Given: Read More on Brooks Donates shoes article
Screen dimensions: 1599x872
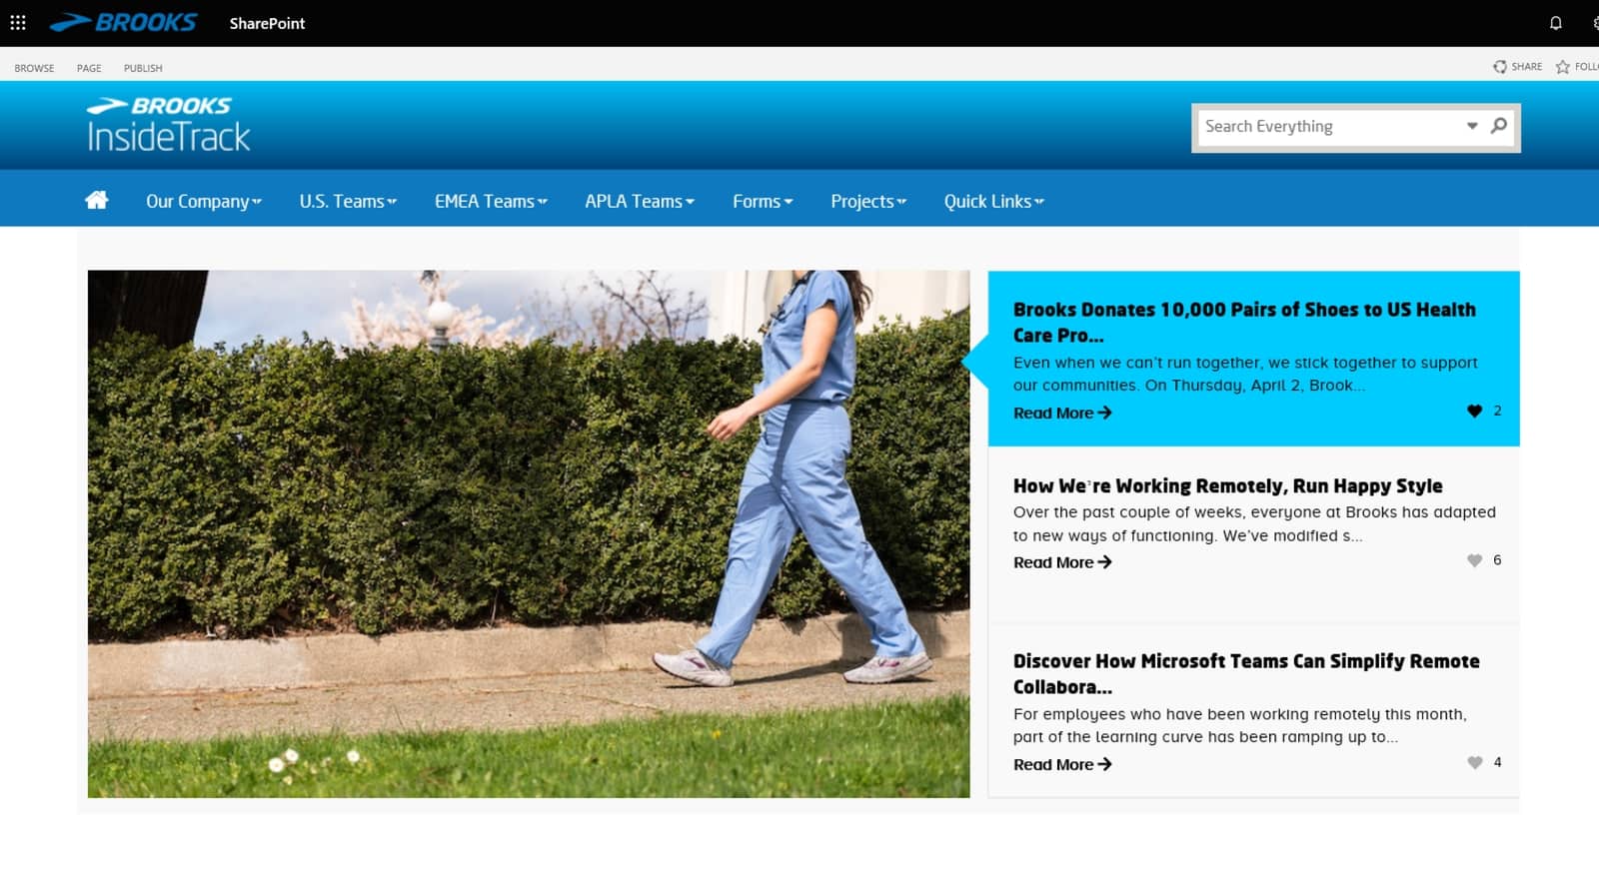Looking at the screenshot, I should pyautogui.click(x=1062, y=413).
